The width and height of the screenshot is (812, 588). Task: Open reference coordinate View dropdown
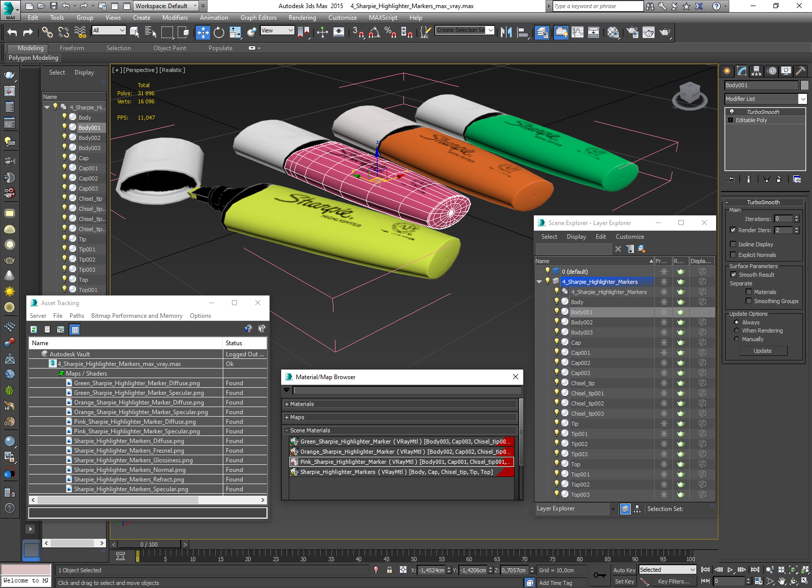point(277,30)
